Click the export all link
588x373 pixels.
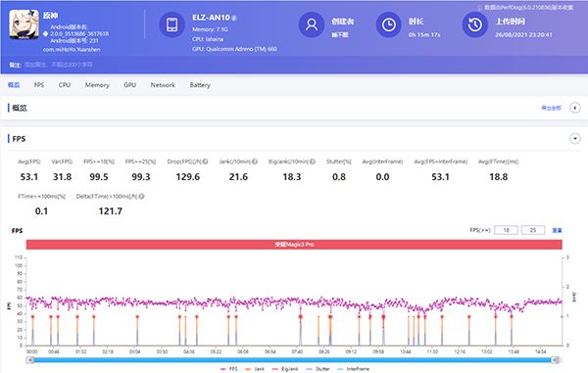pyautogui.click(x=551, y=108)
